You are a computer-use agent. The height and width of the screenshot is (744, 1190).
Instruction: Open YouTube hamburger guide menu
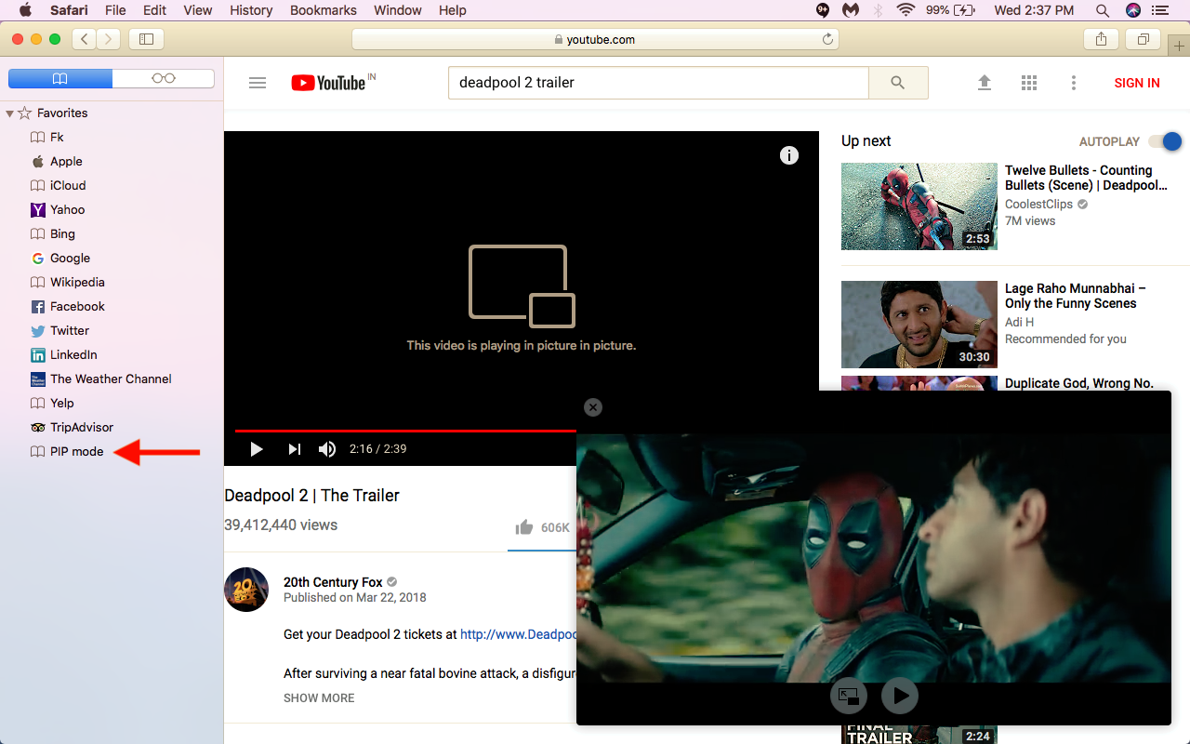[x=258, y=83]
